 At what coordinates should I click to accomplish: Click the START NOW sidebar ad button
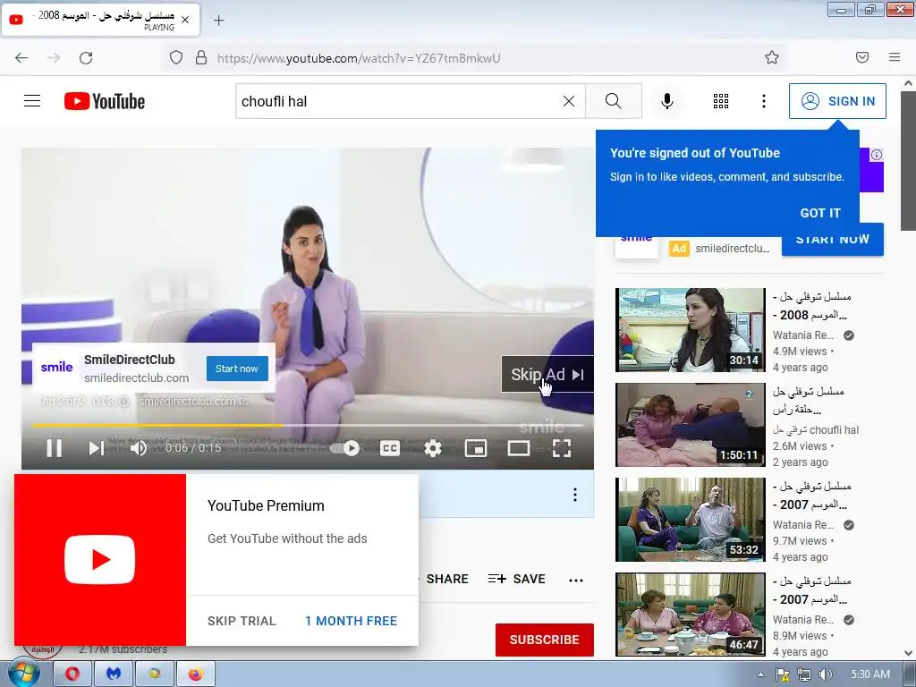point(833,240)
